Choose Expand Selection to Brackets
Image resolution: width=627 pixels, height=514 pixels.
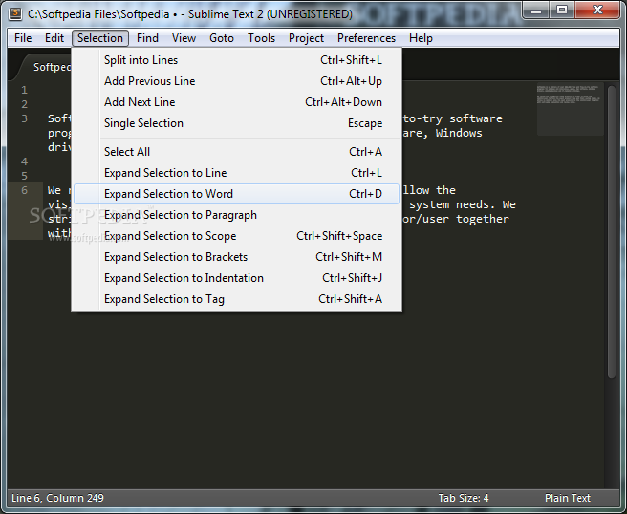tap(236, 257)
